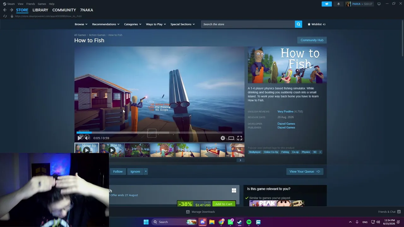Click the Fishing tag
Image resolution: width=404 pixels, height=227 pixels.
[x=285, y=152]
